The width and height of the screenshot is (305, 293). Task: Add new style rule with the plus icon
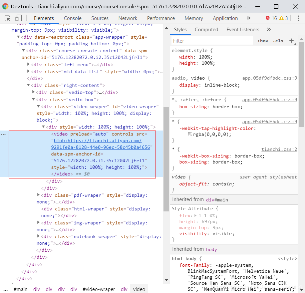tap(291, 40)
